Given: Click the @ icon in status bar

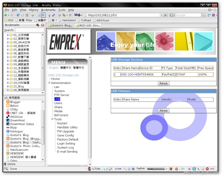Looking at the screenshot, I should (133, 169).
